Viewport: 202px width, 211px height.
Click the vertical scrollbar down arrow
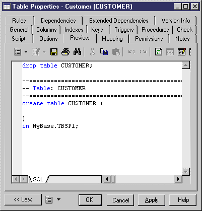point(186,172)
